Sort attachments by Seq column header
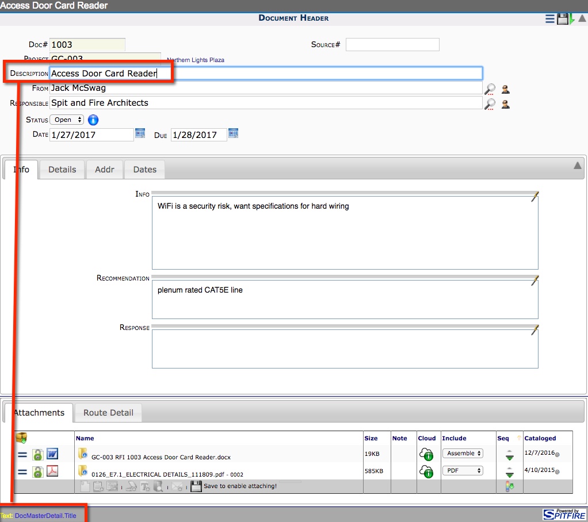Viewport: 588px width, 522px height. tap(503, 438)
